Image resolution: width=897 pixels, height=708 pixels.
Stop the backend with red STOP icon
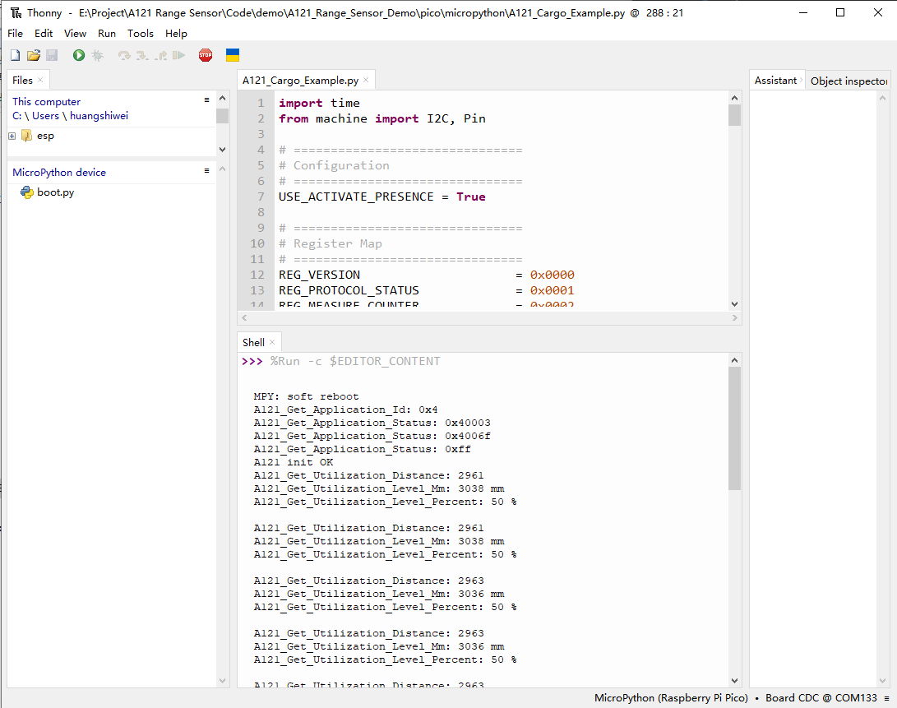(x=206, y=56)
